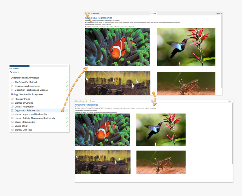Select the Biomes of Canada chart icon
Screen dimensions: 242x196
12,103
